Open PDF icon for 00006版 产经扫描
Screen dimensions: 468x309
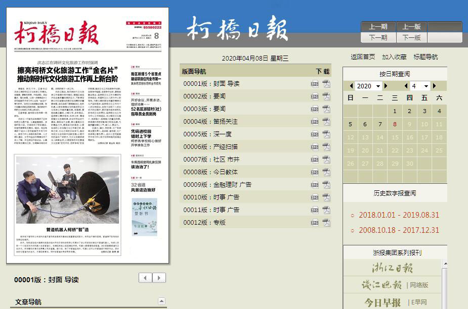point(326,147)
